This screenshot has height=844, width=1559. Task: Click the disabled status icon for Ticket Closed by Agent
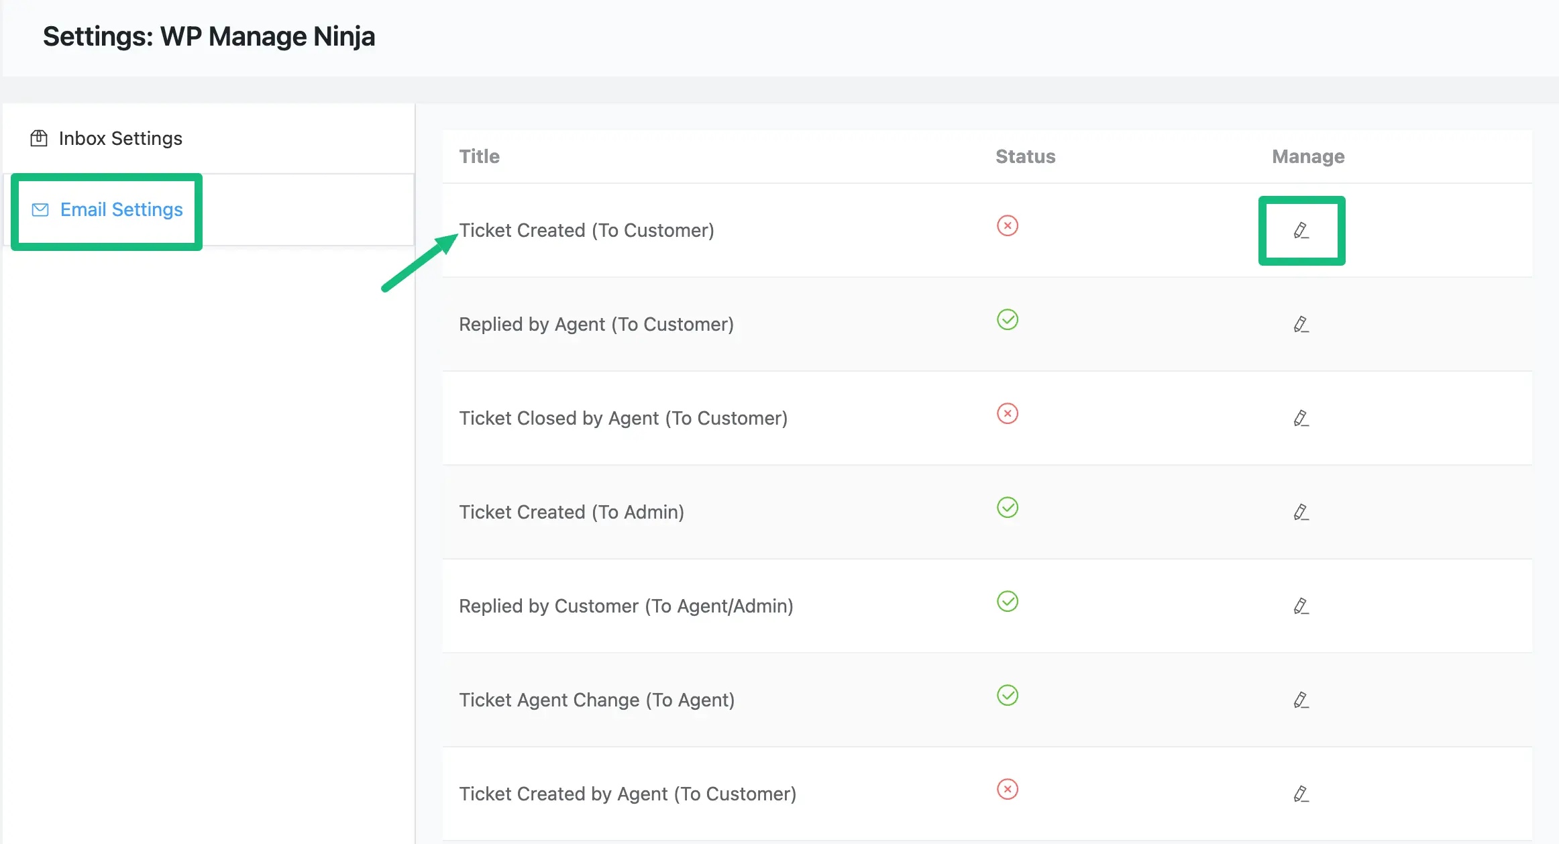coord(1008,413)
